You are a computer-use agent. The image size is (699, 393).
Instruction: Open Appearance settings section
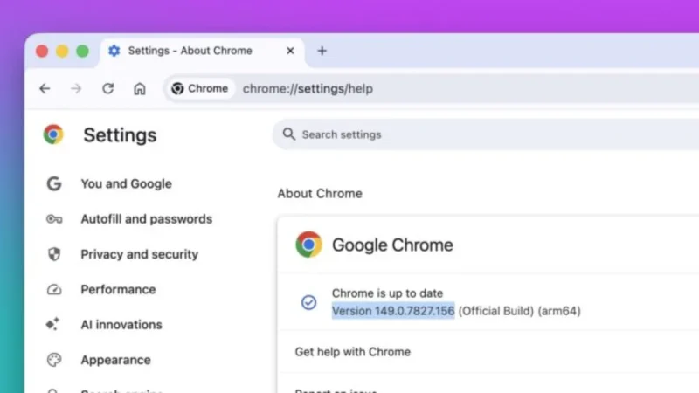115,360
